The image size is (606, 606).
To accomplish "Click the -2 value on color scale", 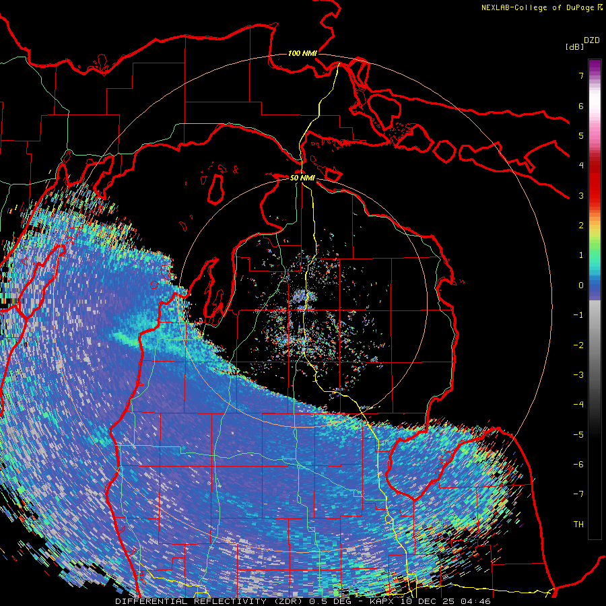I will click(x=578, y=345).
